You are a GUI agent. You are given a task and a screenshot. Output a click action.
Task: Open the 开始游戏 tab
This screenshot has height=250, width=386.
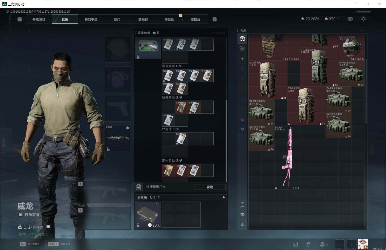39,19
